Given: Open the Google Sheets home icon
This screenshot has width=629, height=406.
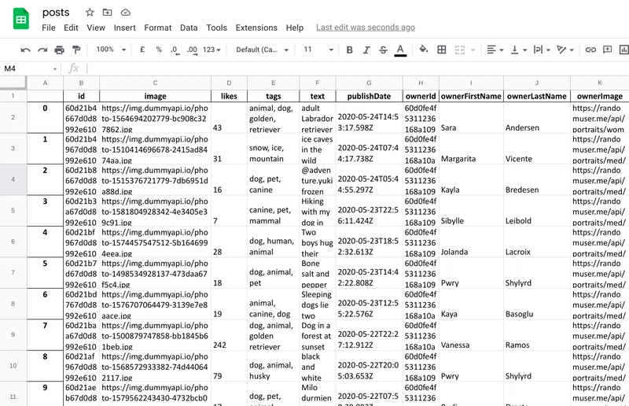Looking at the screenshot, I should [21, 19].
